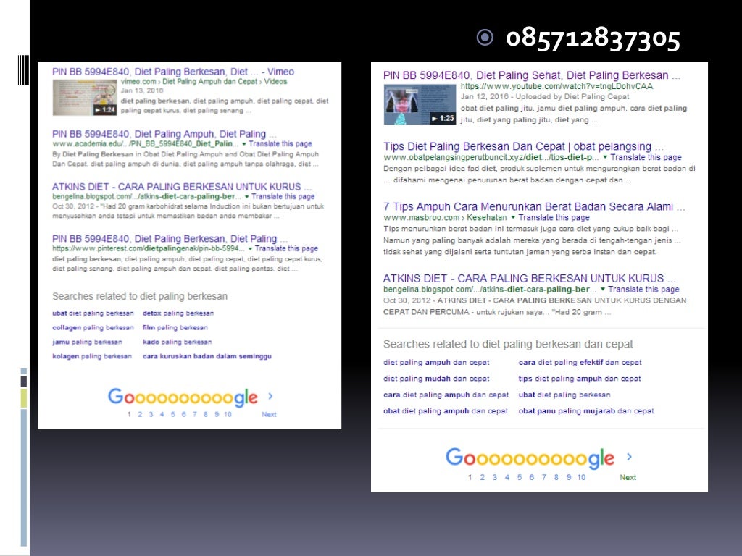Select the related search 'film paling berkesan'
This screenshot has height=556, width=742.
[x=175, y=327]
